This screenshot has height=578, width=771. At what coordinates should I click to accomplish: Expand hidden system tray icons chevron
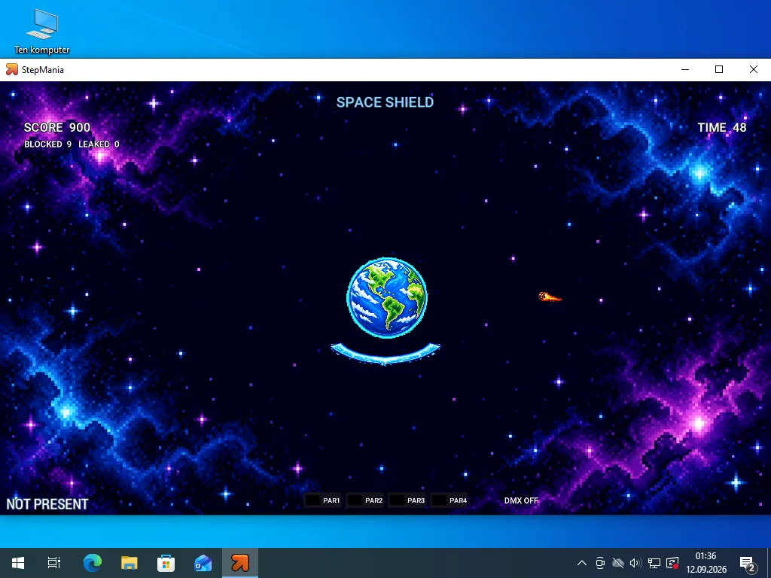coord(582,563)
